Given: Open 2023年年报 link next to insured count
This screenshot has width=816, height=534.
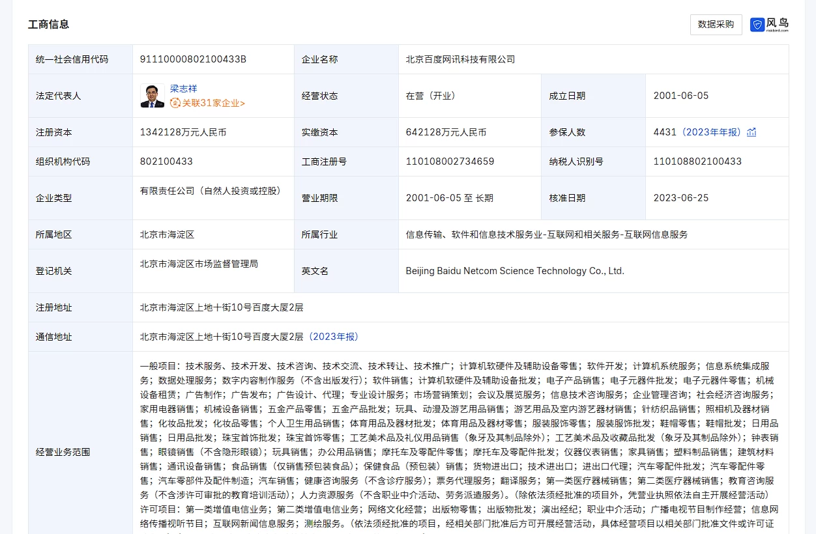Looking at the screenshot, I should tap(711, 132).
